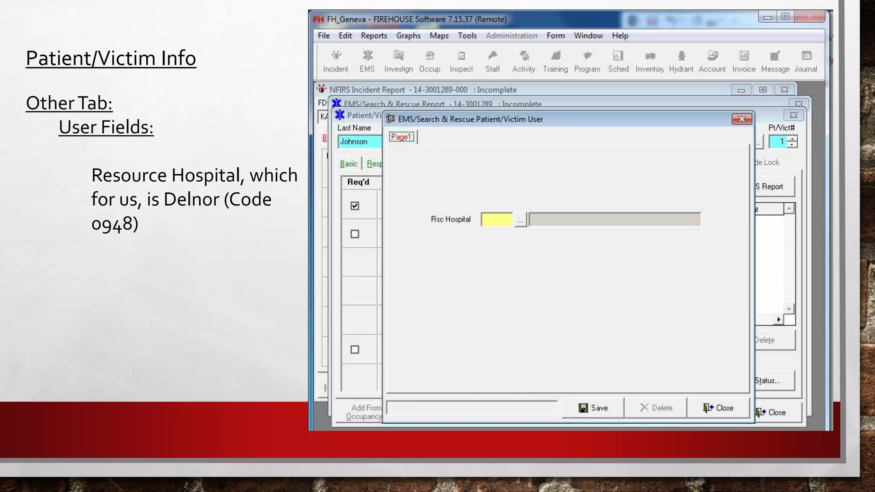
Task: Click the Johnson last name field
Action: pyautogui.click(x=360, y=141)
